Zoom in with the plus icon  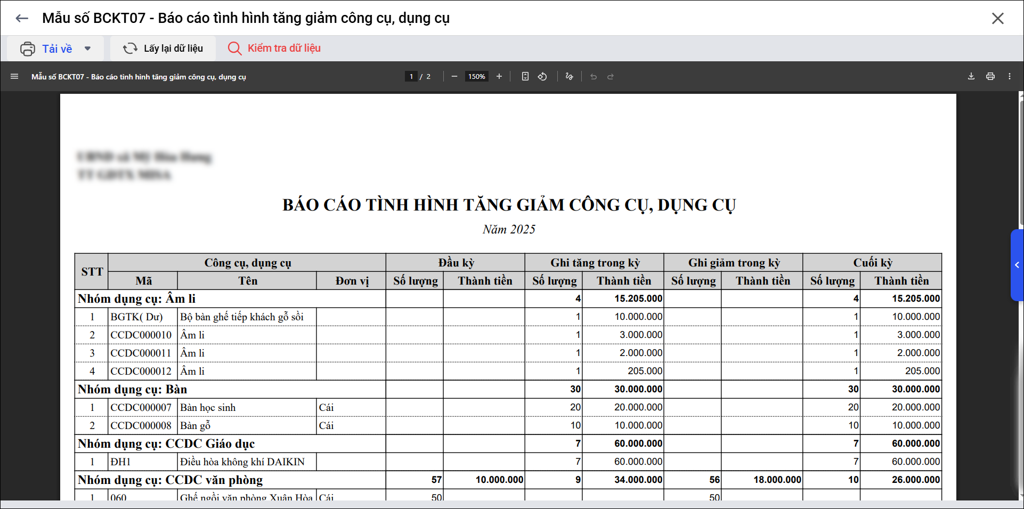(499, 77)
